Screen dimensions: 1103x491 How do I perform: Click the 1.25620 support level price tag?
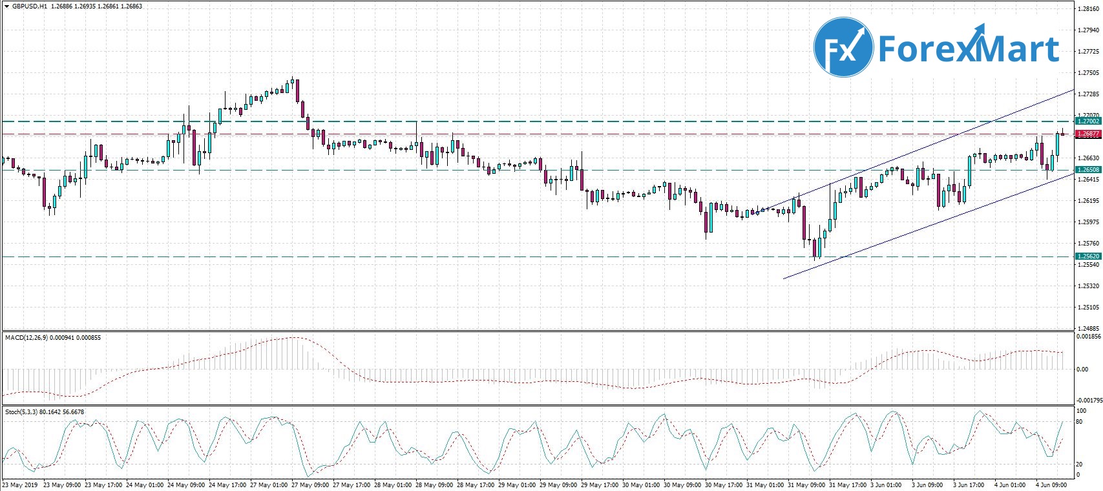[x=1088, y=256]
